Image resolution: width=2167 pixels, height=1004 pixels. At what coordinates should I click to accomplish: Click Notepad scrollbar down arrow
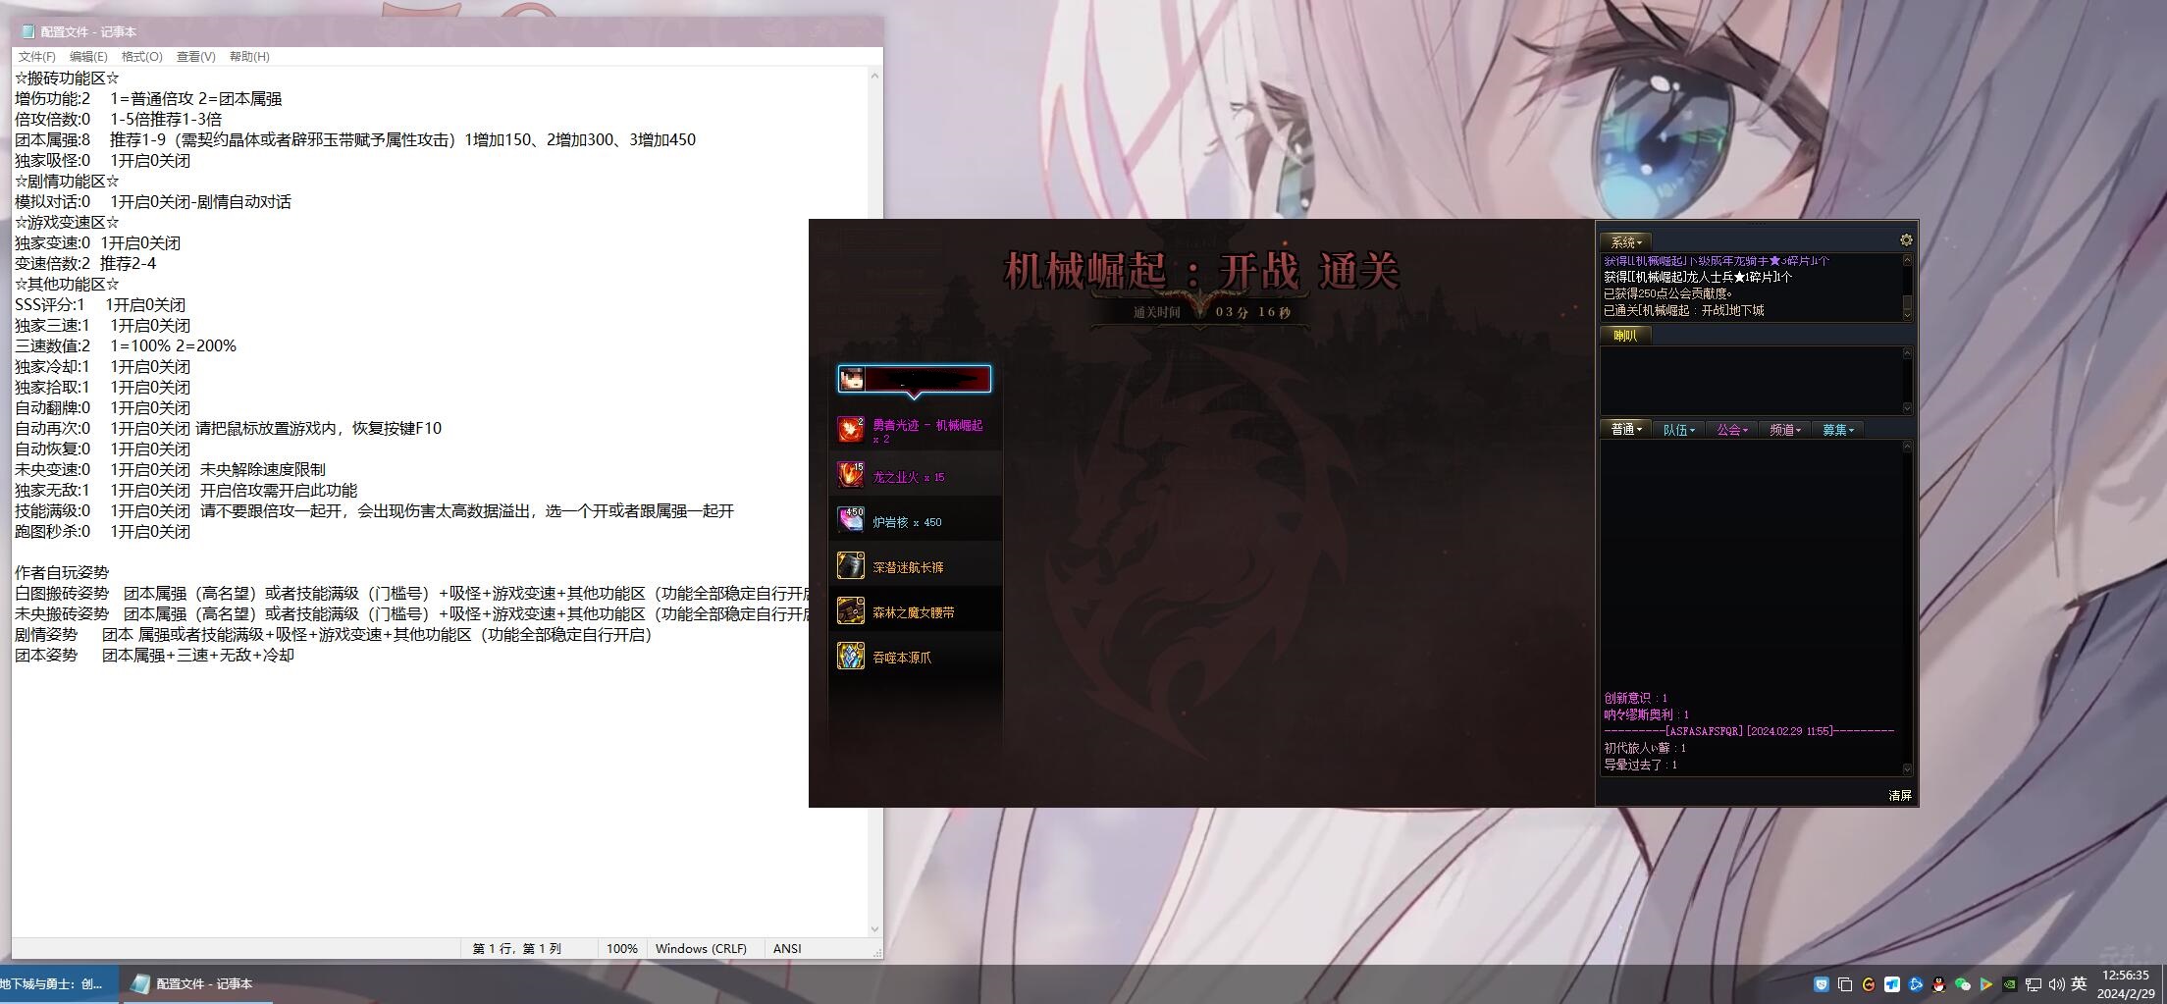[874, 928]
